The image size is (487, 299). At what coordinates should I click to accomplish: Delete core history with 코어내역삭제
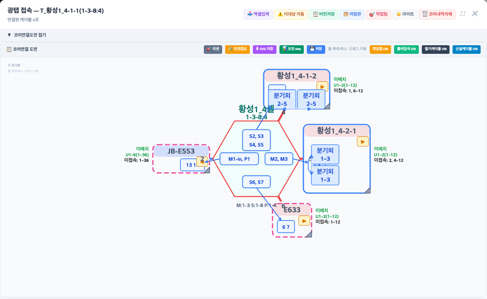437,14
